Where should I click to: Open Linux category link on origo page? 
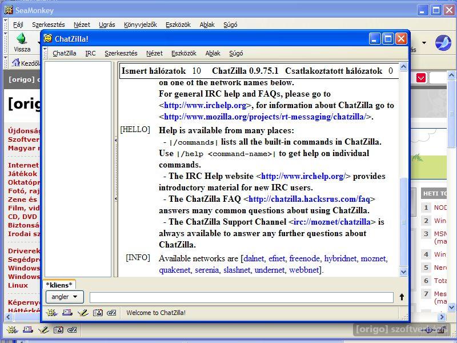(x=18, y=285)
